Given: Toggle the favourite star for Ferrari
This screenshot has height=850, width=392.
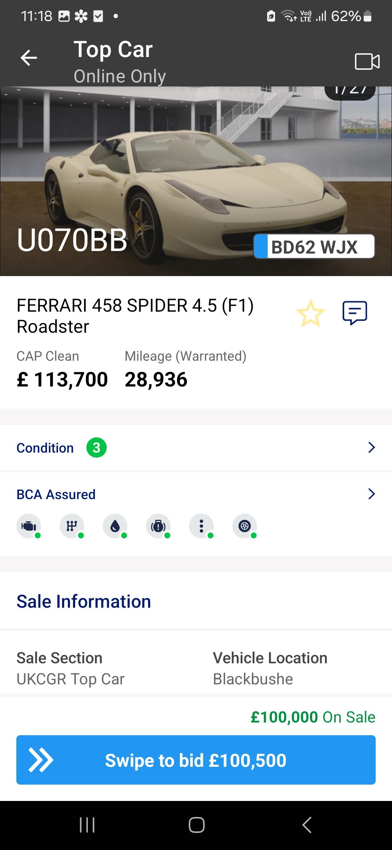Looking at the screenshot, I should (x=310, y=313).
